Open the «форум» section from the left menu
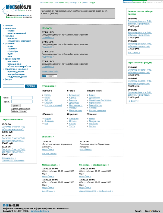 (x=8, y=79)
